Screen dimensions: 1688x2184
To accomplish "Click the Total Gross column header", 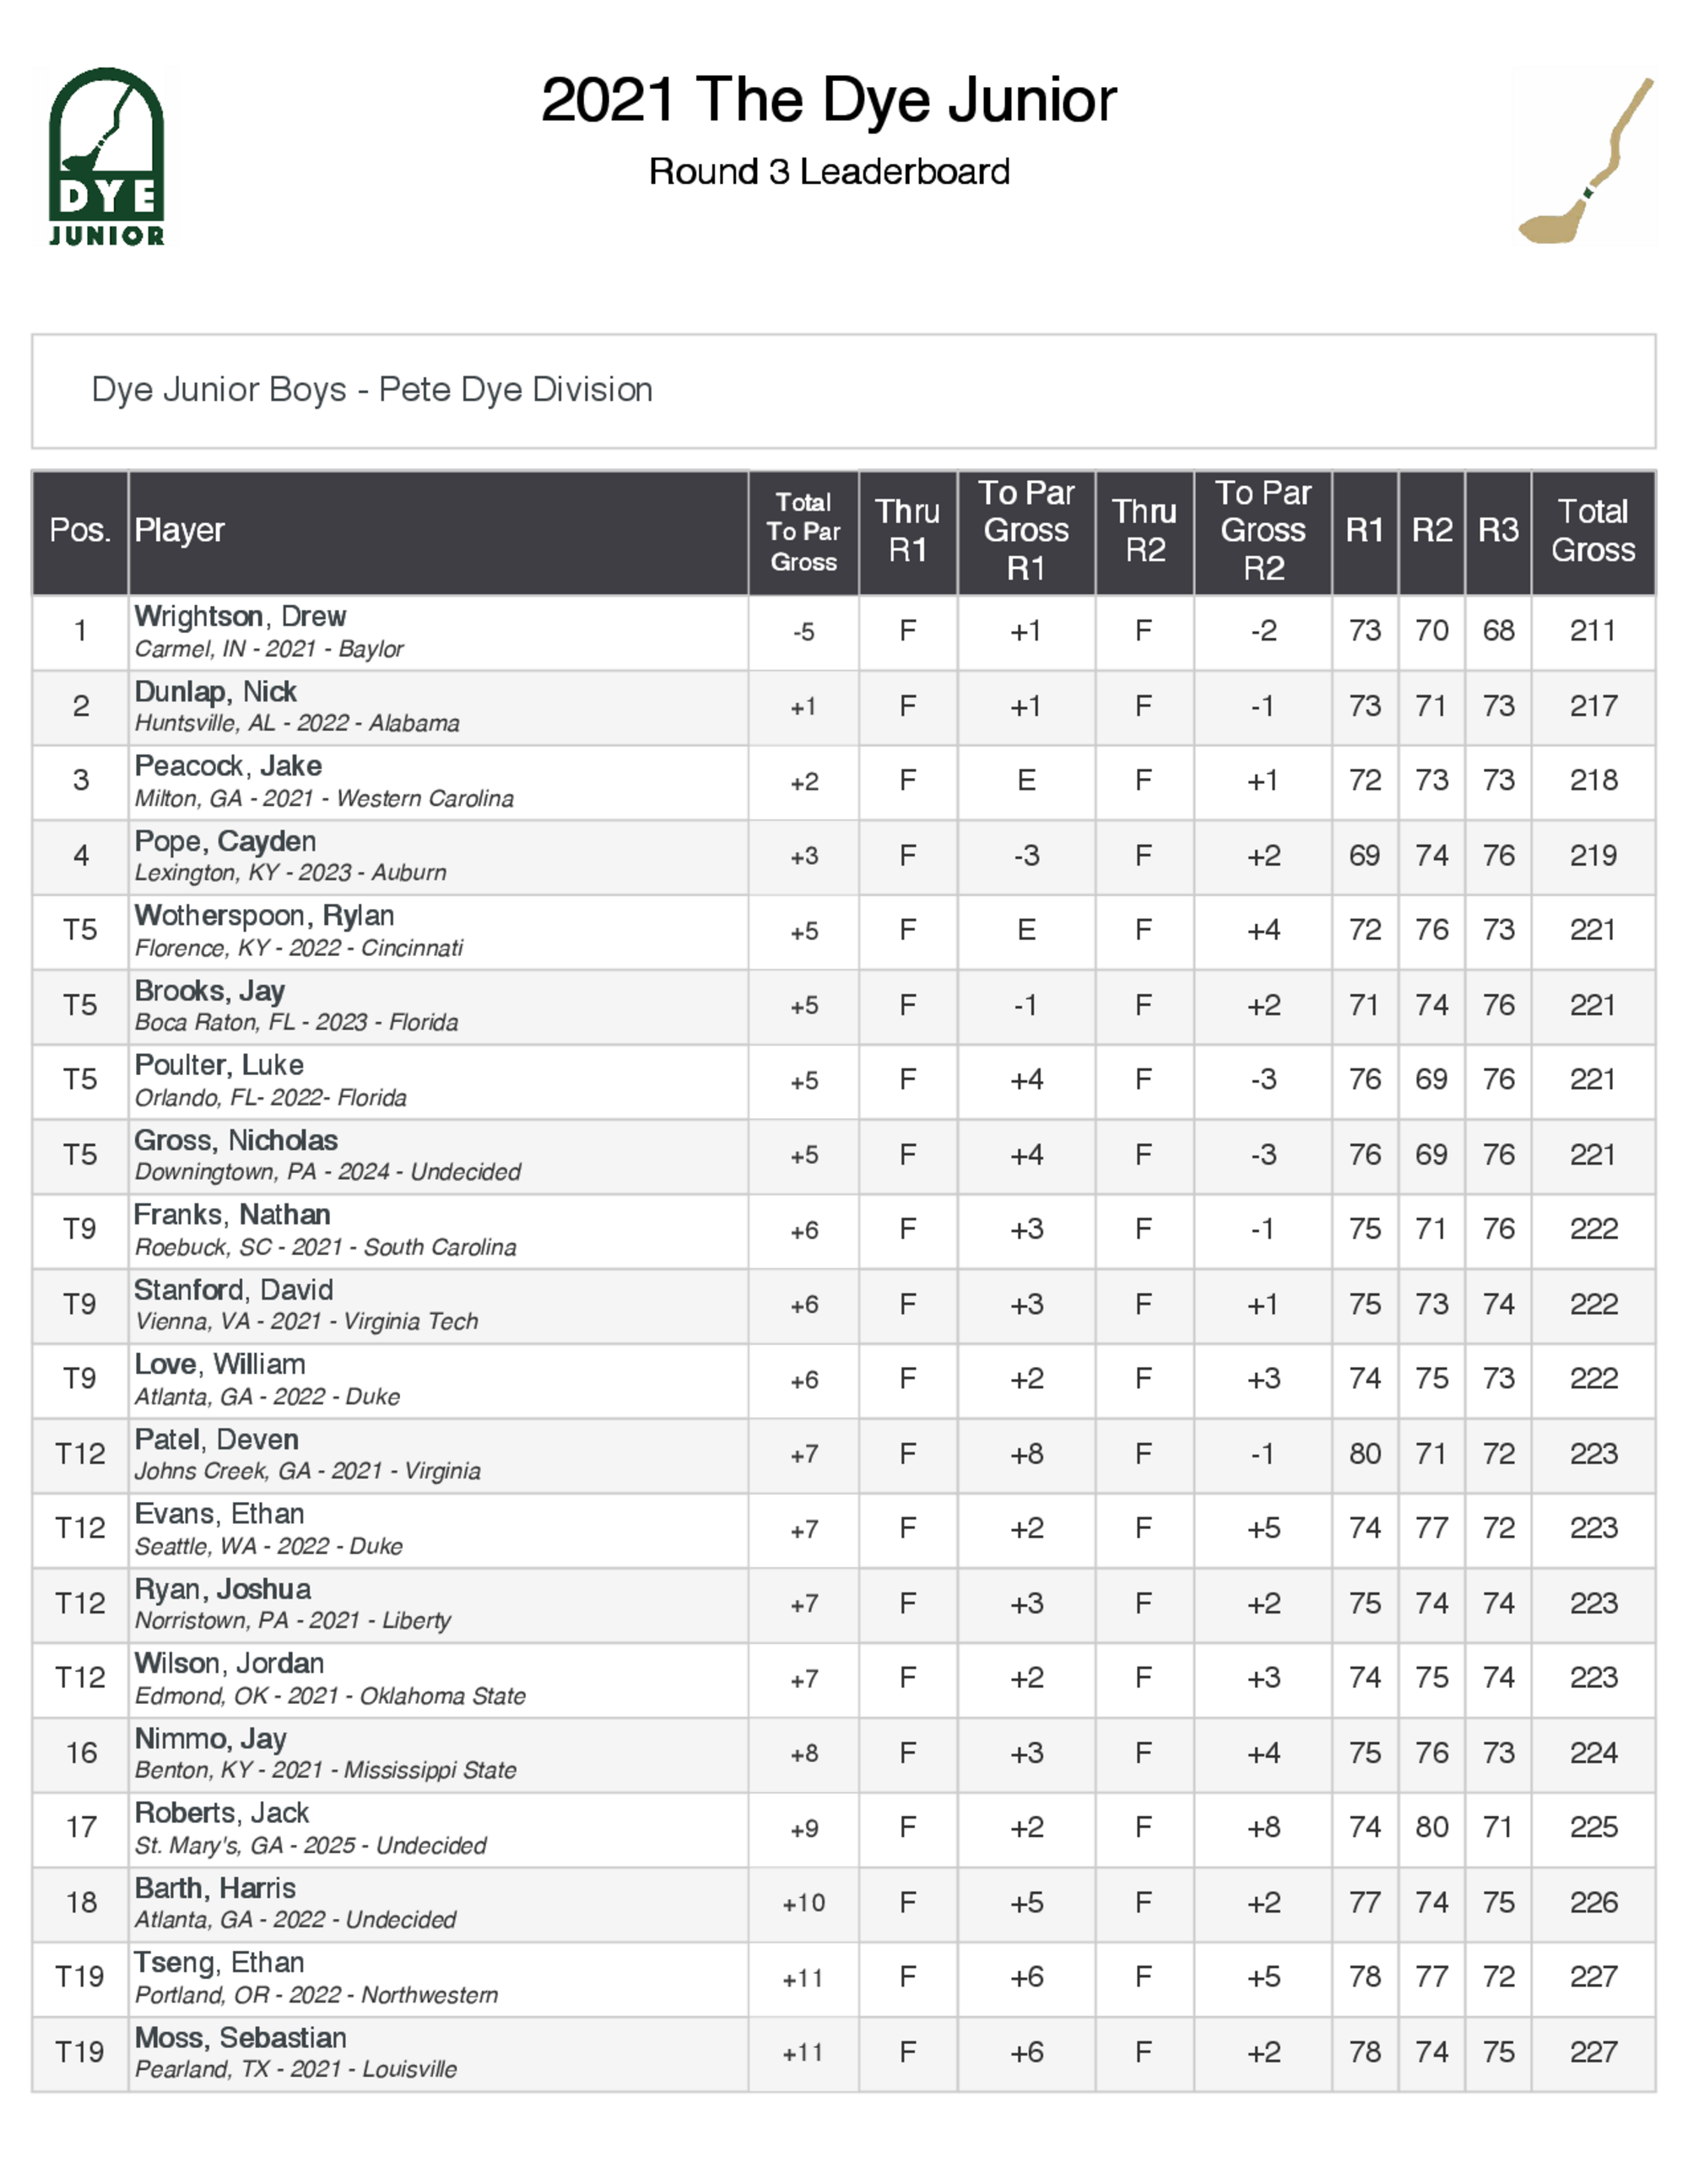I will [1592, 530].
